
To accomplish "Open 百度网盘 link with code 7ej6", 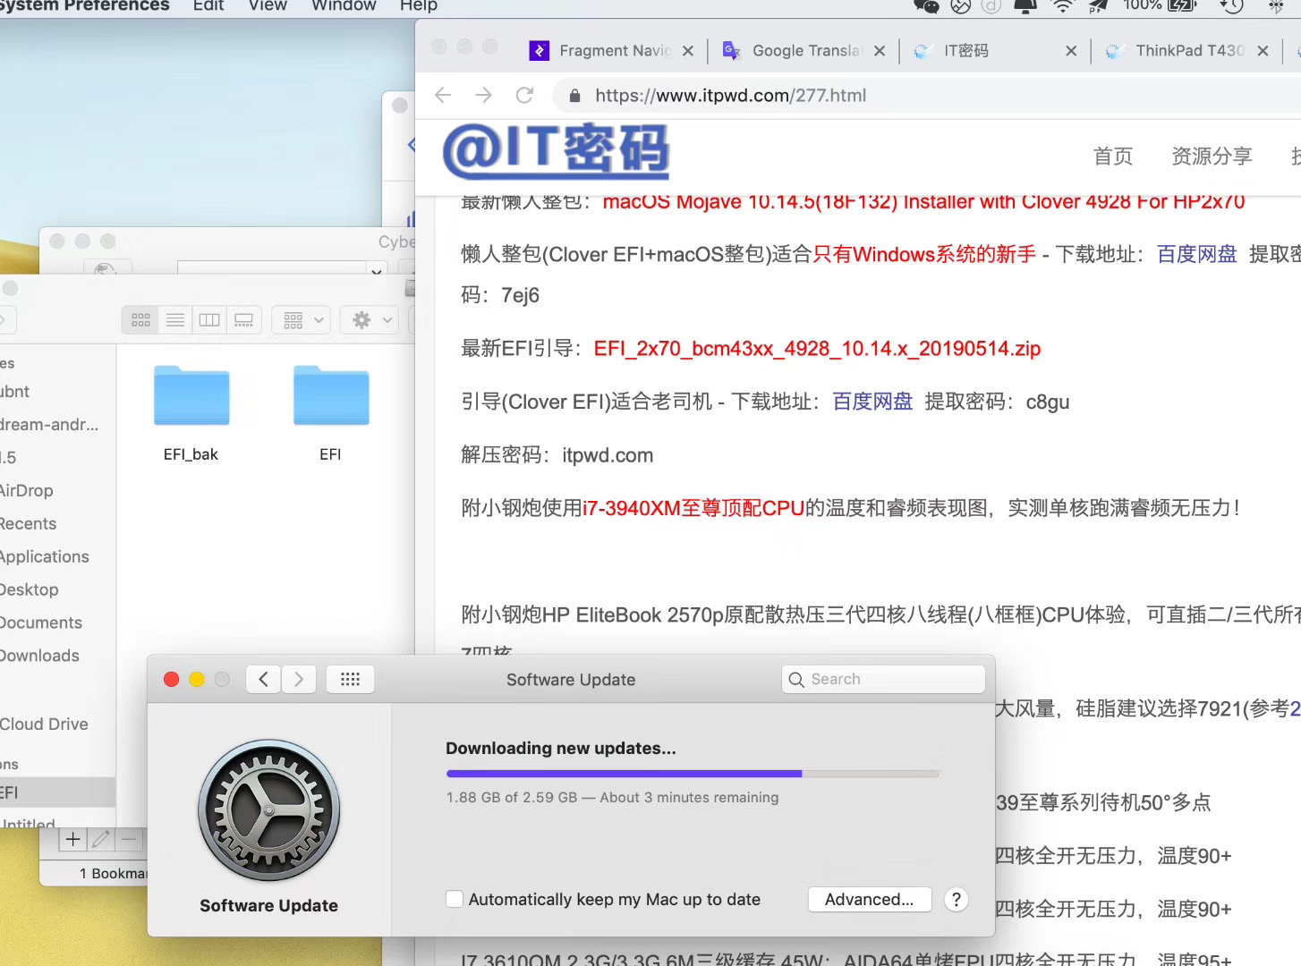I will pyautogui.click(x=1197, y=254).
